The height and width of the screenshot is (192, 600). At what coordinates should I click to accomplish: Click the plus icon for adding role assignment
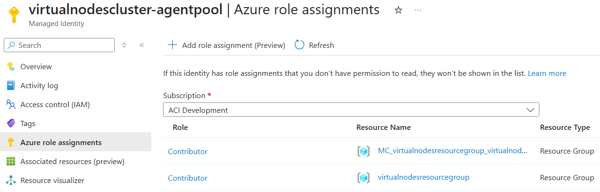[x=173, y=45]
